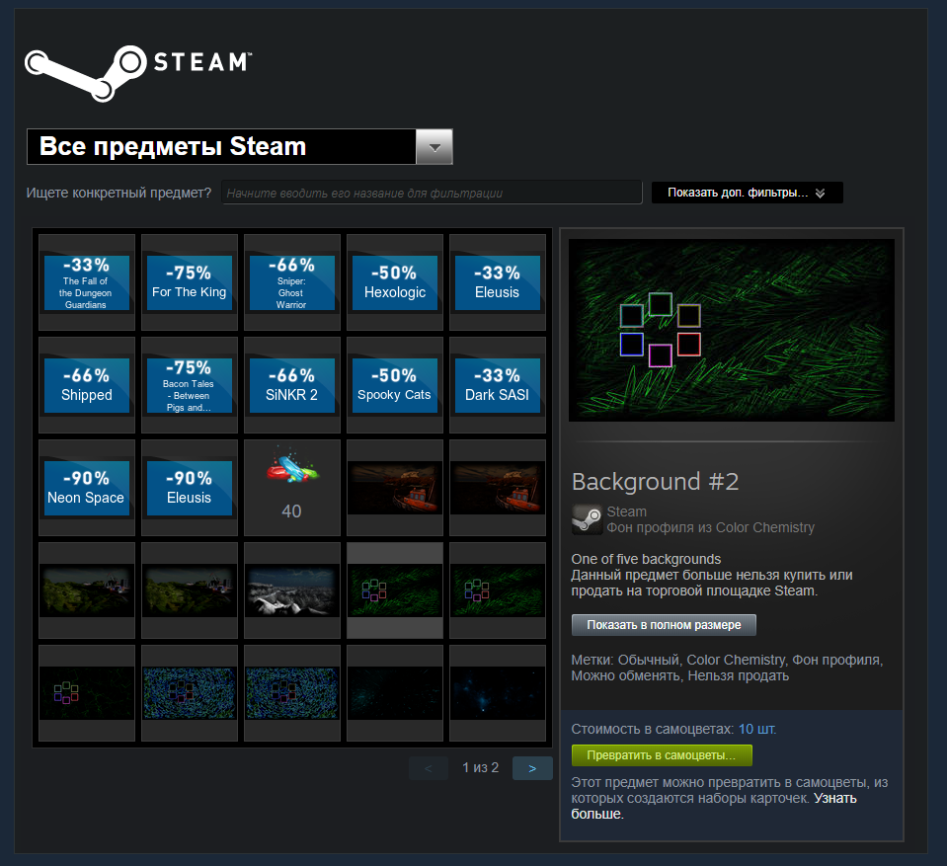Expand 'Показать доп. фильтры...' advanced filters
Viewport: 947px width, 866px height.
[x=748, y=193]
